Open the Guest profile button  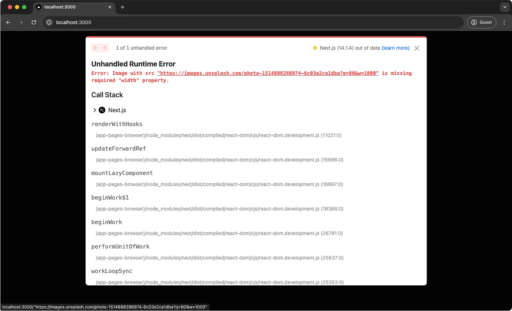[481, 22]
